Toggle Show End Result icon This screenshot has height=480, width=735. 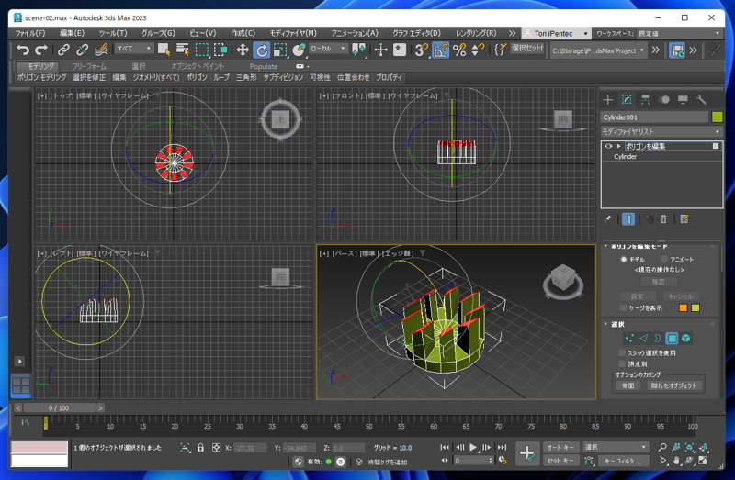click(x=628, y=218)
